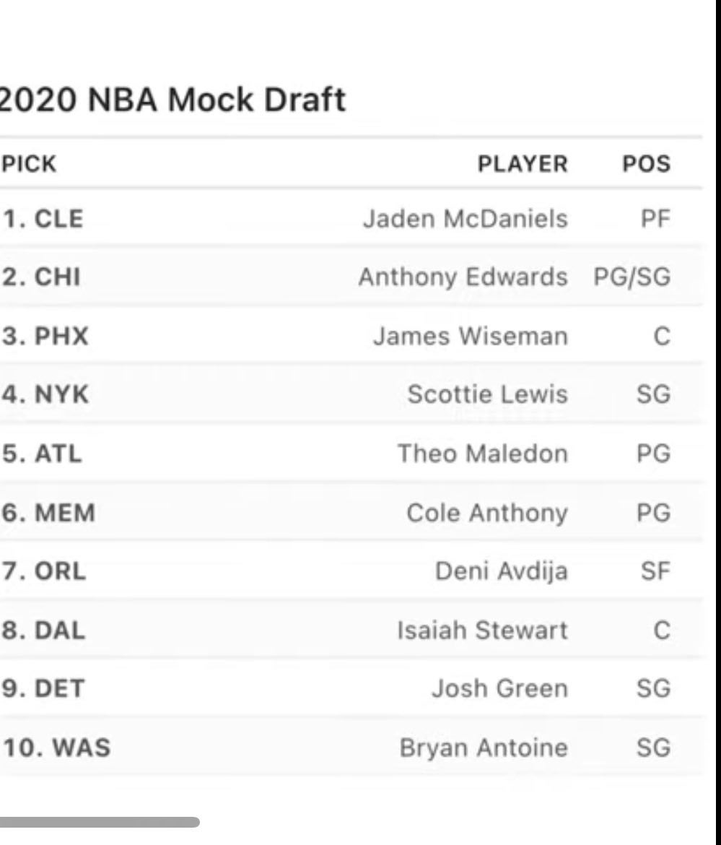Click Cole Anthony's name
The image size is (721, 845).
[486, 513]
